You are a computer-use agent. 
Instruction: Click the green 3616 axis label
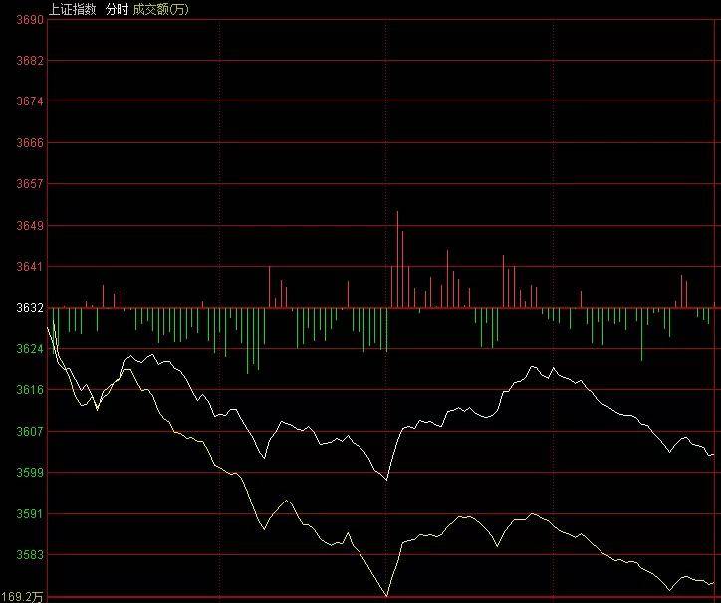pos(30,390)
